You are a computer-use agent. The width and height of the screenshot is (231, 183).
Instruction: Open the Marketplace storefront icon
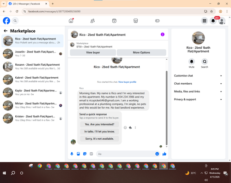136,21
